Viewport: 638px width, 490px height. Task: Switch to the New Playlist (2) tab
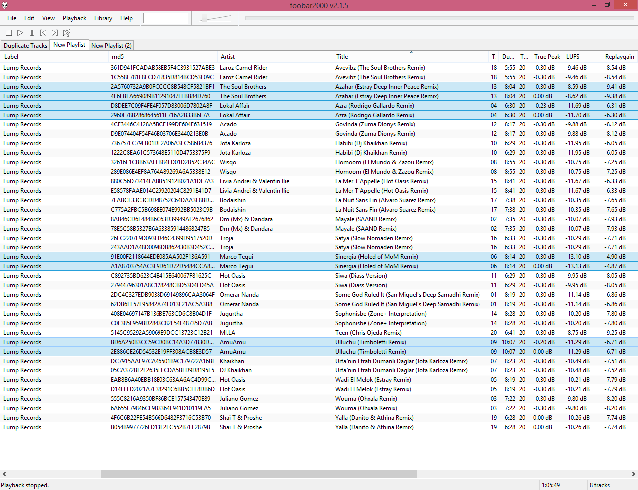coord(111,45)
